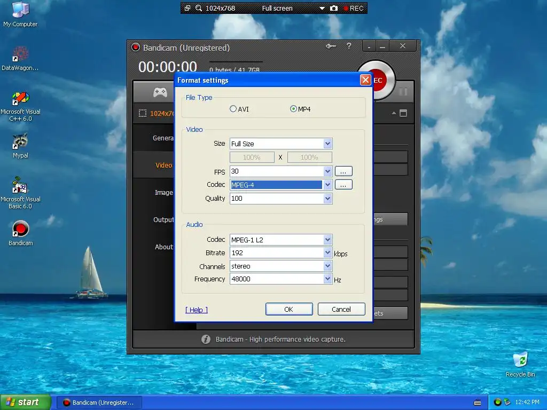547x410 pixels.
Task: Click the network connection tray icon
Action: point(507,403)
